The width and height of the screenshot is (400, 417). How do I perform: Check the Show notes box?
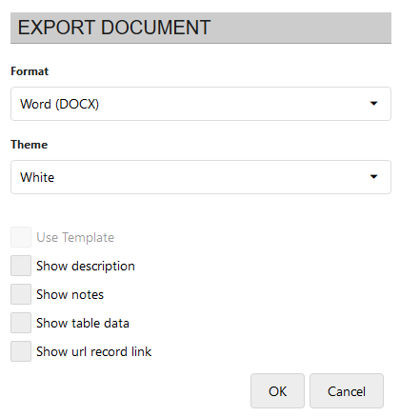(x=21, y=294)
